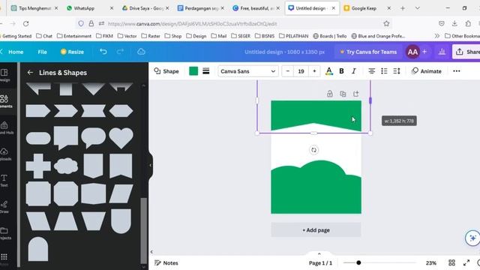
Task: Click the Animate button
Action: [x=427, y=71]
